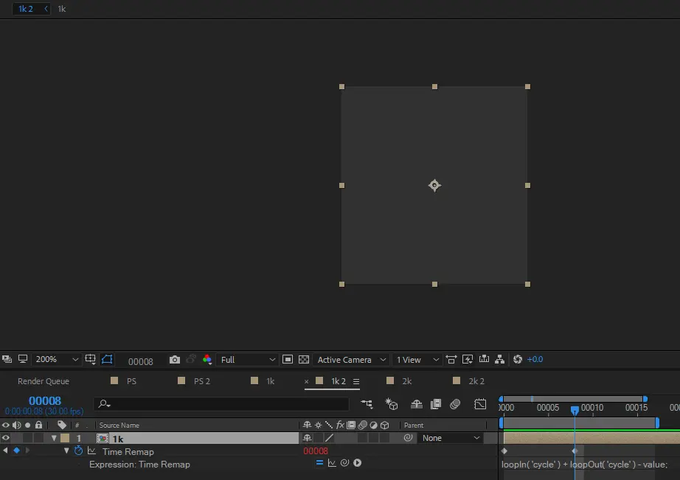Toggle Draft 3D icon
680x480 pixels.
[x=391, y=404]
